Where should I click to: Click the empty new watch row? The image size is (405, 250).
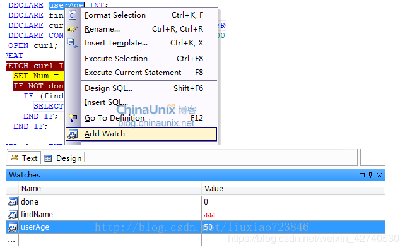(196, 240)
